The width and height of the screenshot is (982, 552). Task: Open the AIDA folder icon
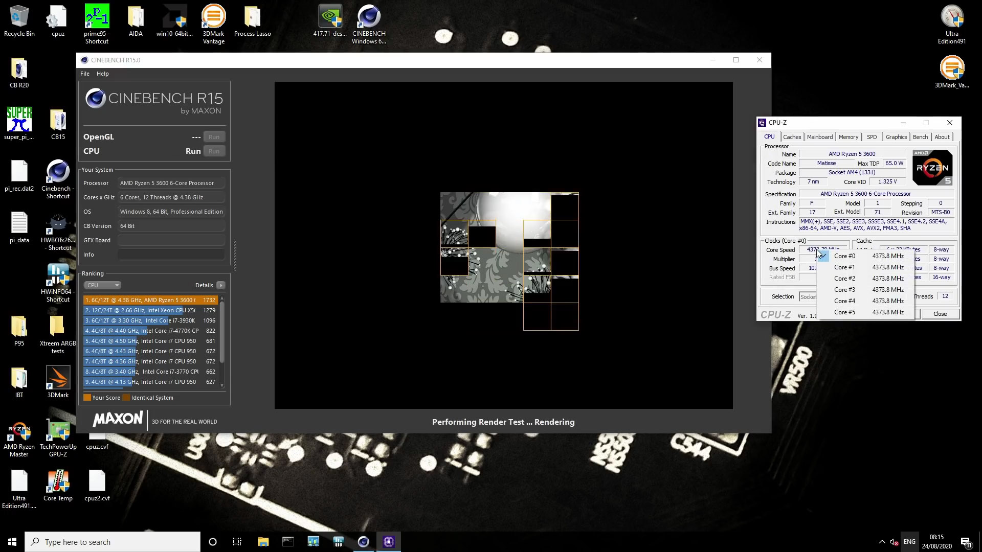pyautogui.click(x=136, y=20)
